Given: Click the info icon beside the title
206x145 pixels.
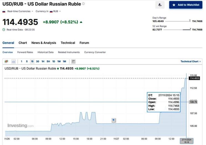Looking at the screenshot, I should 83,4.
